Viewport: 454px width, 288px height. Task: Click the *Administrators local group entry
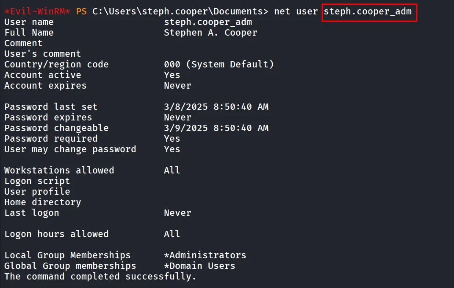(x=205, y=255)
